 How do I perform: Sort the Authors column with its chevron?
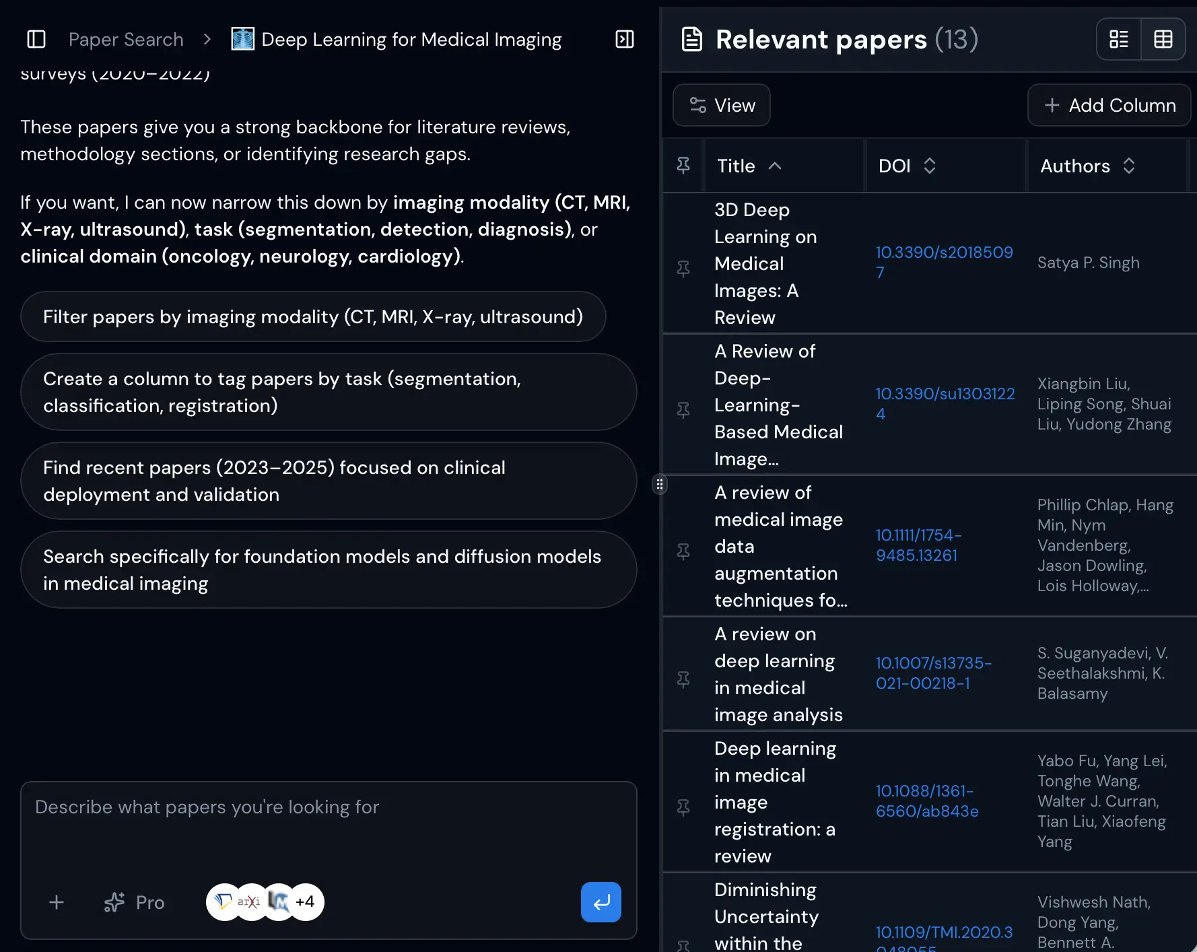click(1129, 166)
